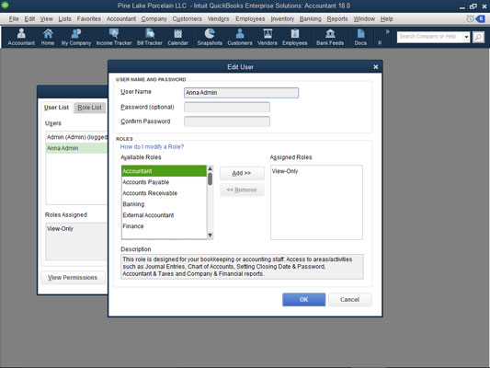This screenshot has height=368, width=490.
Task: Select External Accountant role
Action: [x=164, y=215]
